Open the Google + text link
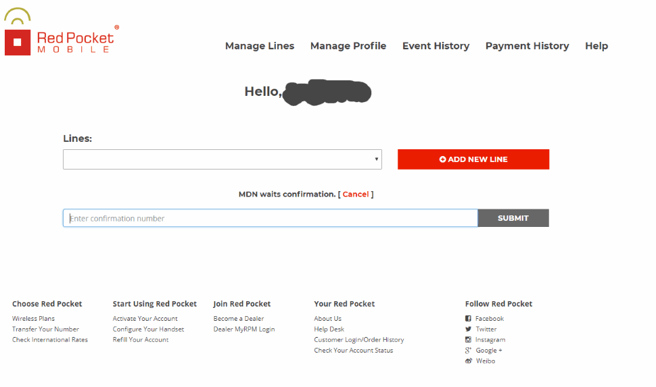Screen dimensions: 656x387 point(489,351)
